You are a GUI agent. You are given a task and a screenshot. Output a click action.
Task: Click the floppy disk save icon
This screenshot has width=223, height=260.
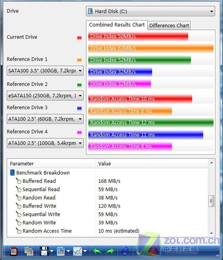point(44,251)
